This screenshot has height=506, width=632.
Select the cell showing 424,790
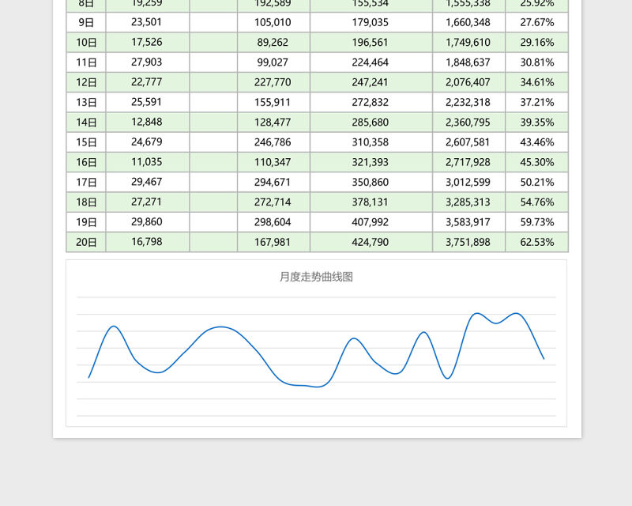click(371, 242)
